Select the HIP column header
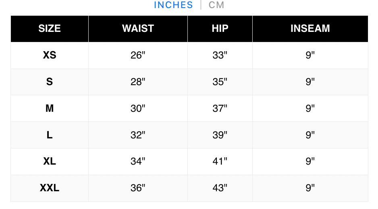The width and height of the screenshot is (378, 209). 220,29
